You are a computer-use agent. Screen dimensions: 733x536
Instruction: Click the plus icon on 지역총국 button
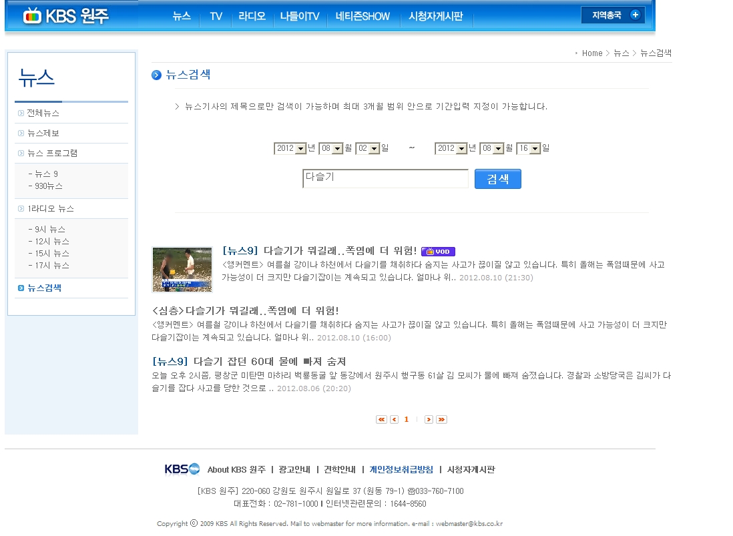point(635,15)
